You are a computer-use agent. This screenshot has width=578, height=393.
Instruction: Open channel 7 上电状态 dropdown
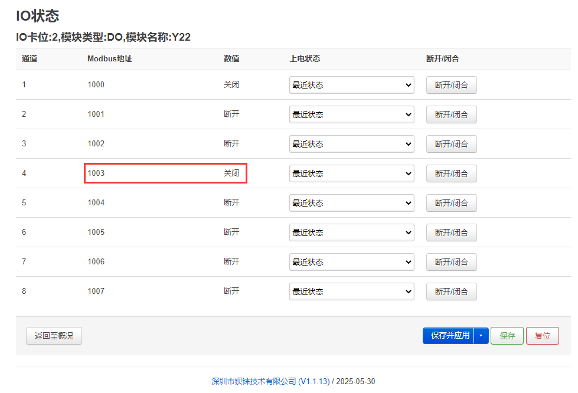click(x=351, y=262)
